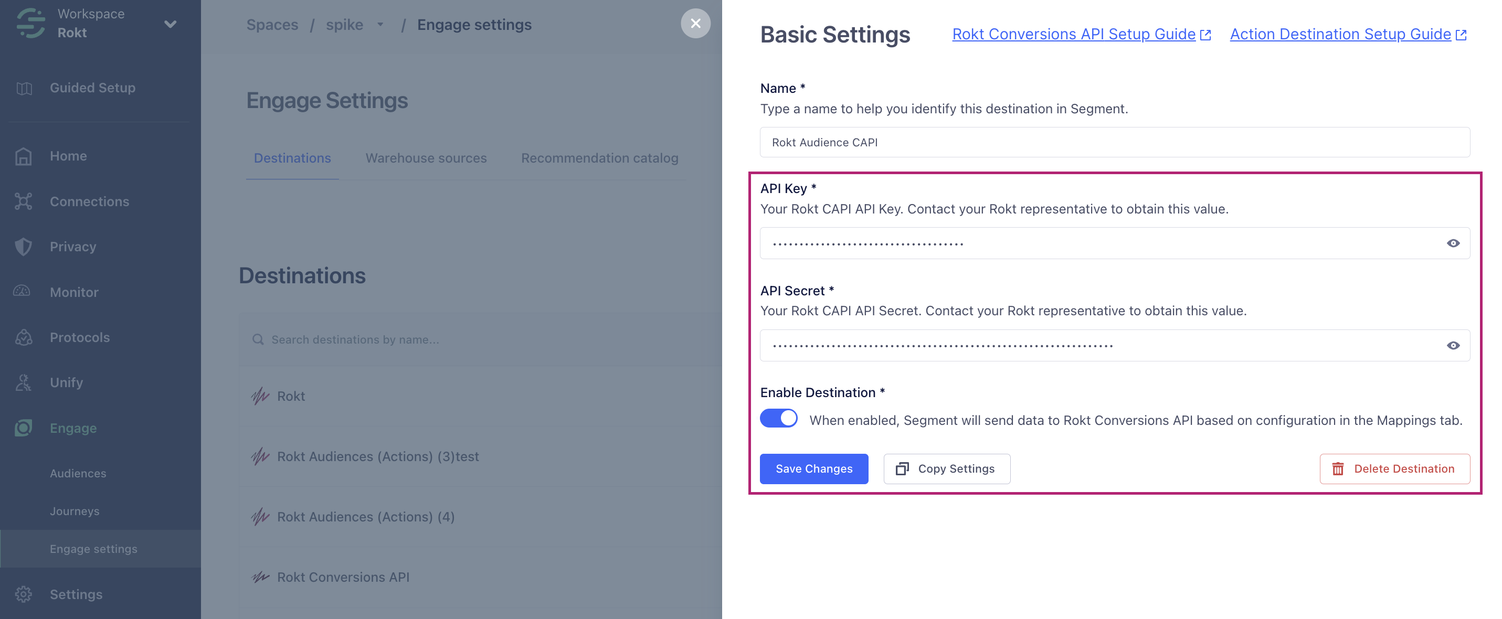Collapse the Engage sidebar section
This screenshot has height=619, width=1502.
click(73, 428)
